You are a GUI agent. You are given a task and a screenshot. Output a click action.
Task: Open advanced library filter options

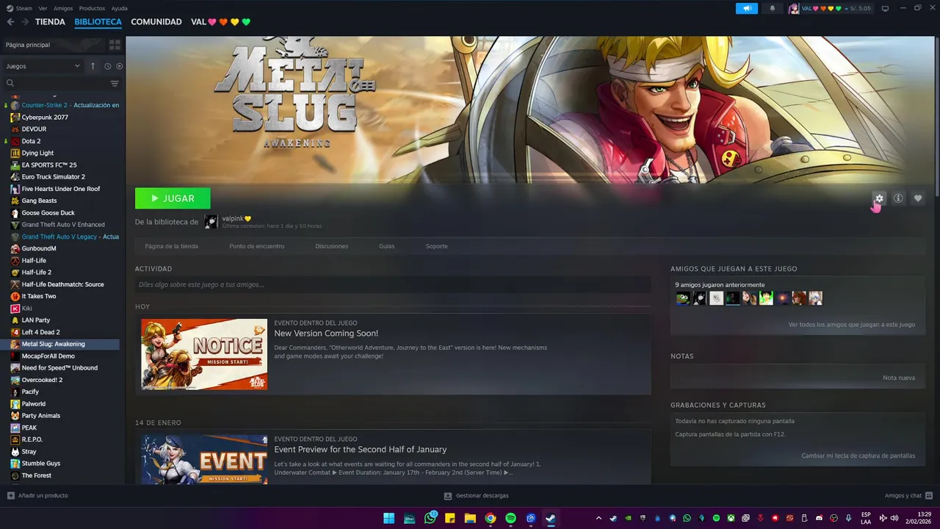pyautogui.click(x=115, y=83)
